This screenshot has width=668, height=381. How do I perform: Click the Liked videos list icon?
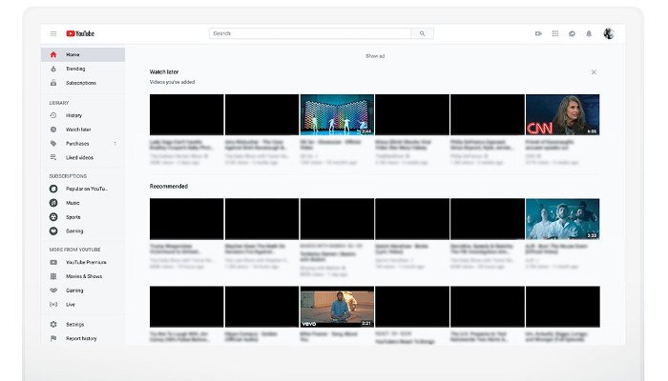[53, 157]
